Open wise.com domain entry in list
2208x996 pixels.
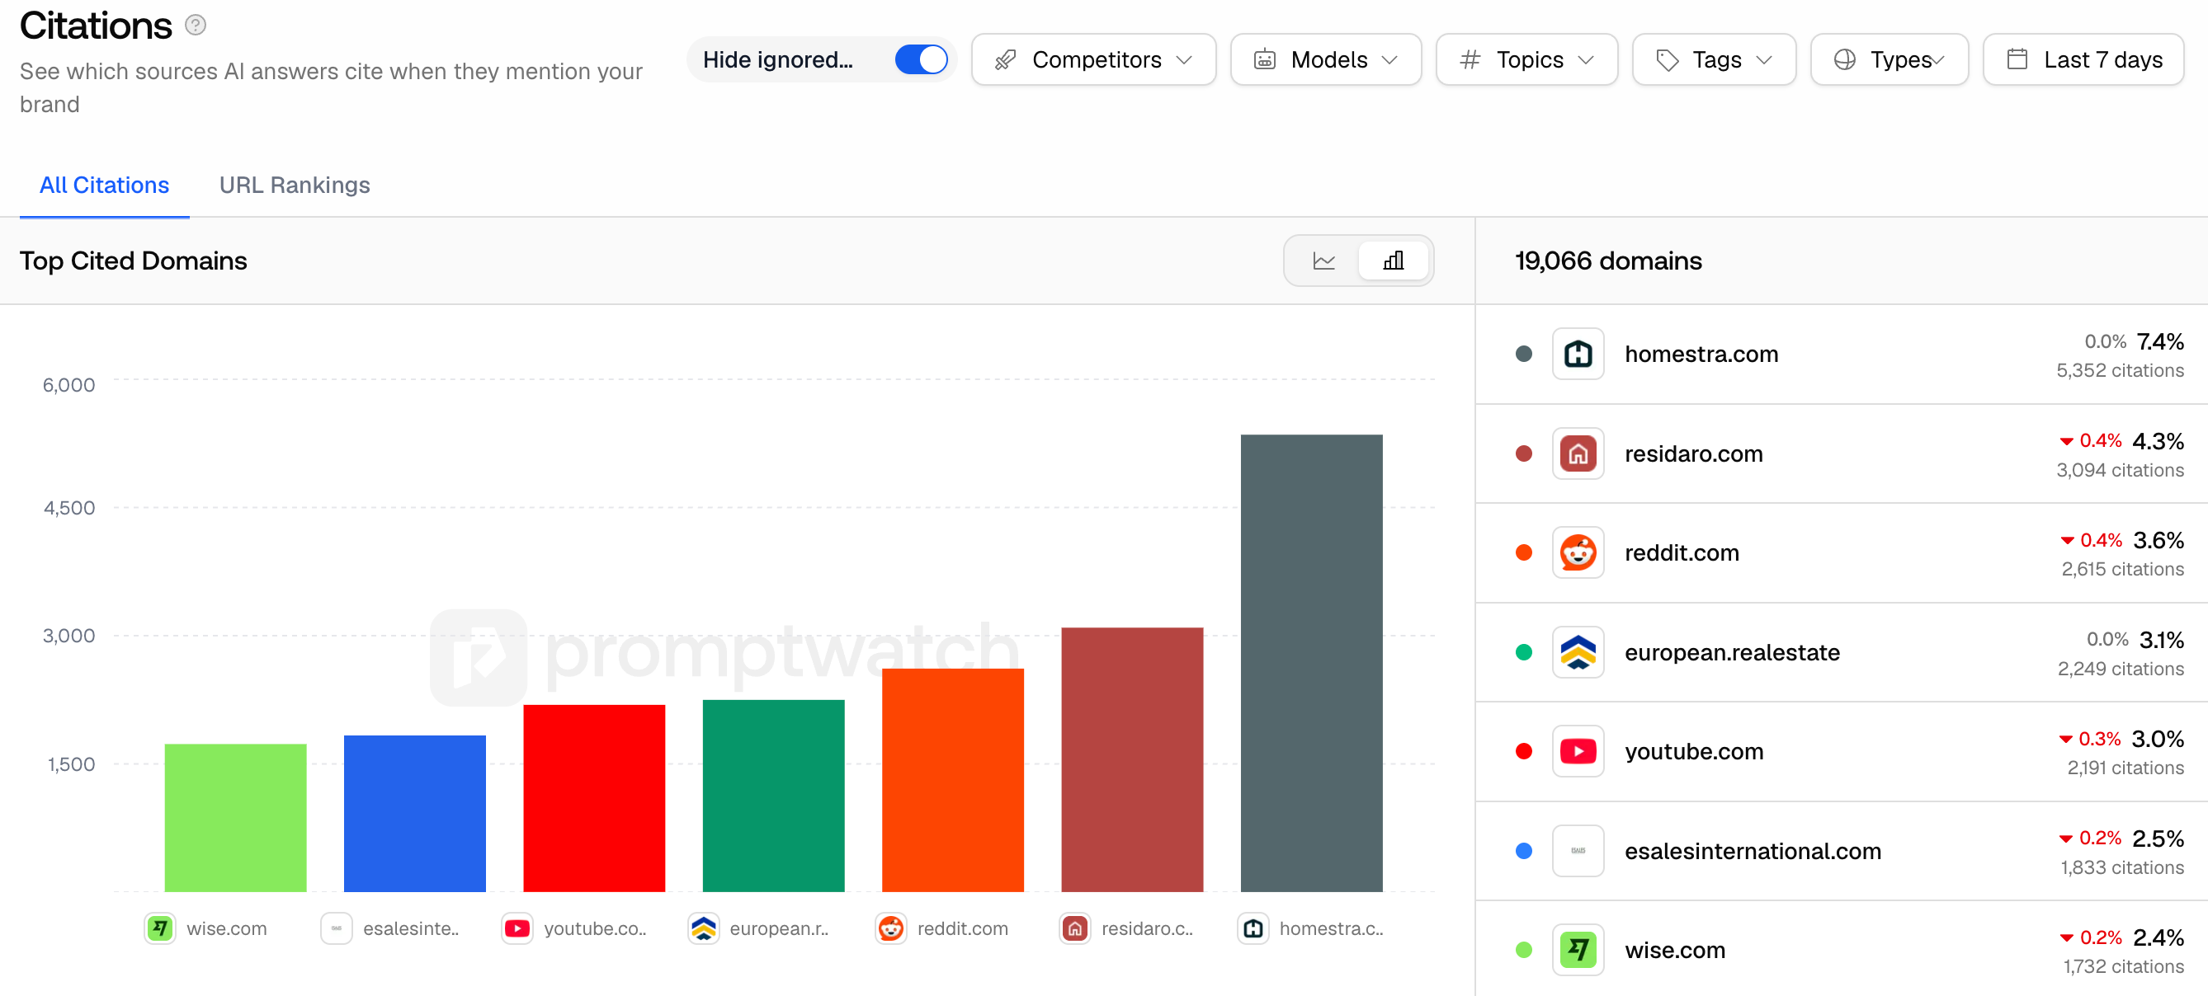[x=1841, y=949]
